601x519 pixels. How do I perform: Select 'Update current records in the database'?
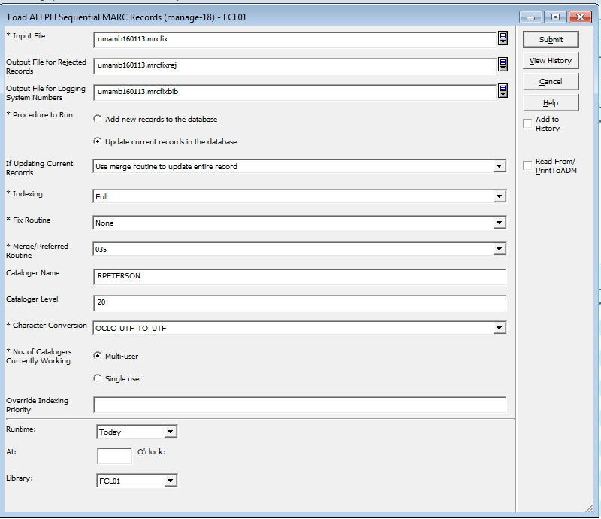[x=98, y=141]
